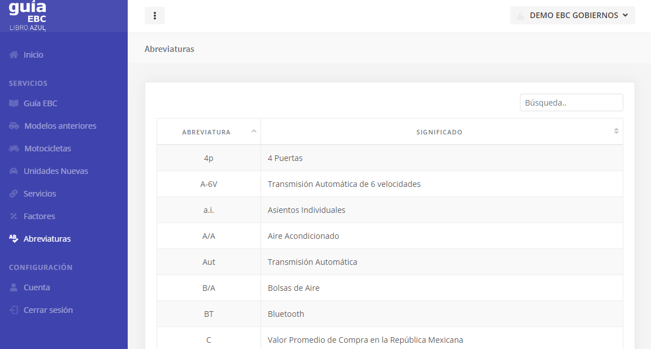The height and width of the screenshot is (349, 651).
Task: Click the book icon for Guía EBC
Action: point(14,103)
